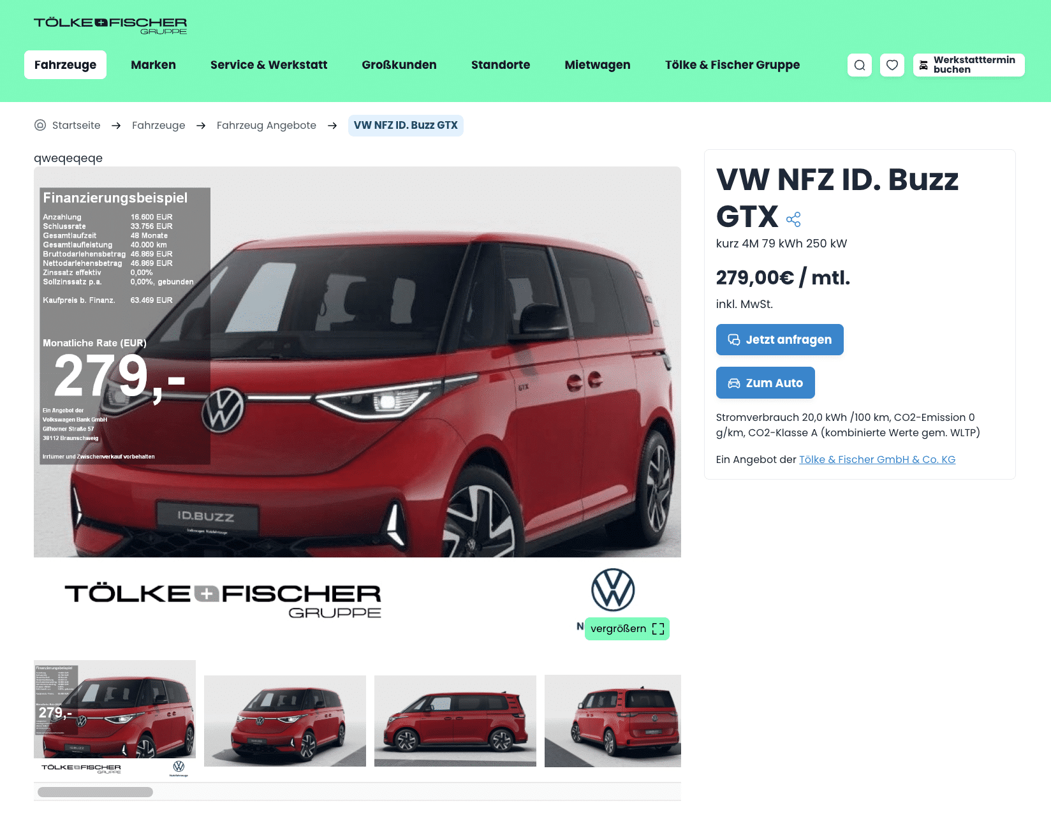The width and height of the screenshot is (1051, 824).
Task: Open the Mietwagen menu item
Action: (x=598, y=65)
